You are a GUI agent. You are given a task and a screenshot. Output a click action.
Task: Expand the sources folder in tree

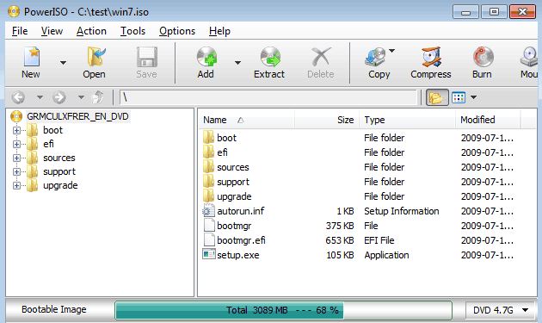click(16, 158)
